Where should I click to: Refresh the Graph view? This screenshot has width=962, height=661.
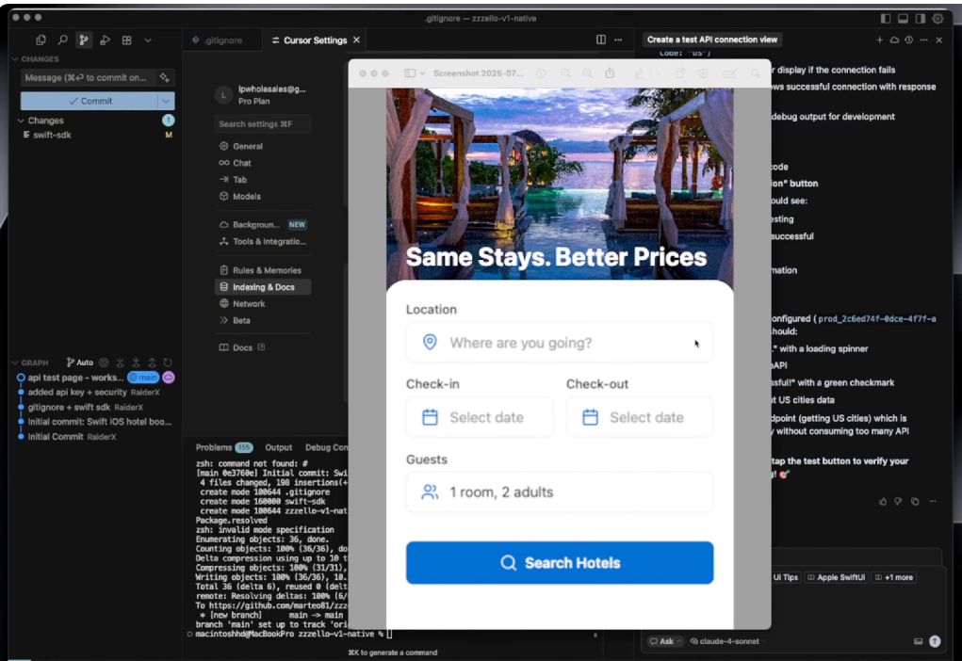168,363
